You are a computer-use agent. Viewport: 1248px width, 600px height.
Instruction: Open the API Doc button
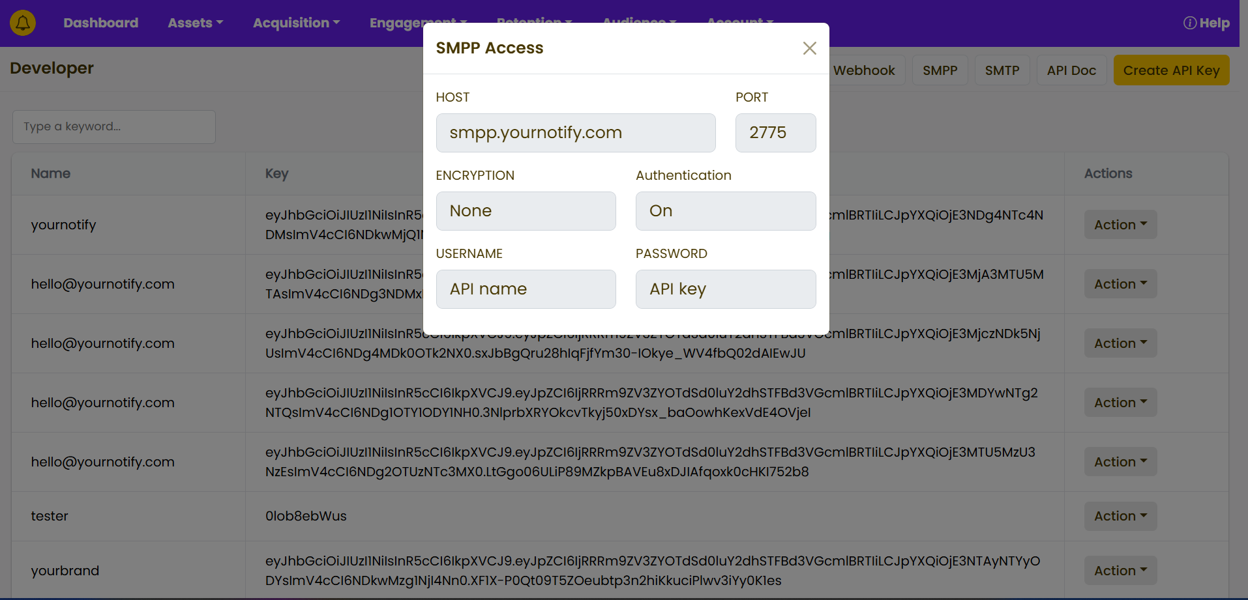(x=1071, y=70)
